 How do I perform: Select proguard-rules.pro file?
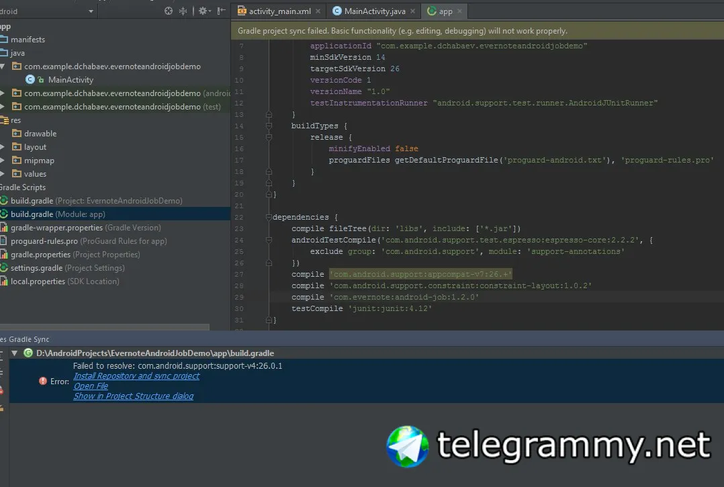pyautogui.click(x=115, y=240)
